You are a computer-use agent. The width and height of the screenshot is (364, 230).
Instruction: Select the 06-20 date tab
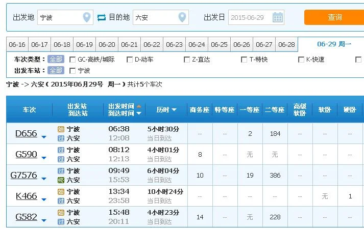point(107,44)
